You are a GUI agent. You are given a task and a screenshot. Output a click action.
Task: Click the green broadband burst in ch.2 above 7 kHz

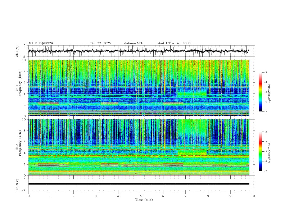tap(192, 128)
